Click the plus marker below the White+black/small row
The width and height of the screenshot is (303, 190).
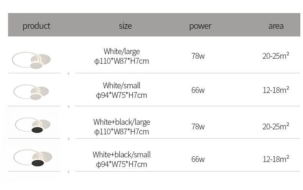pos(68,172)
